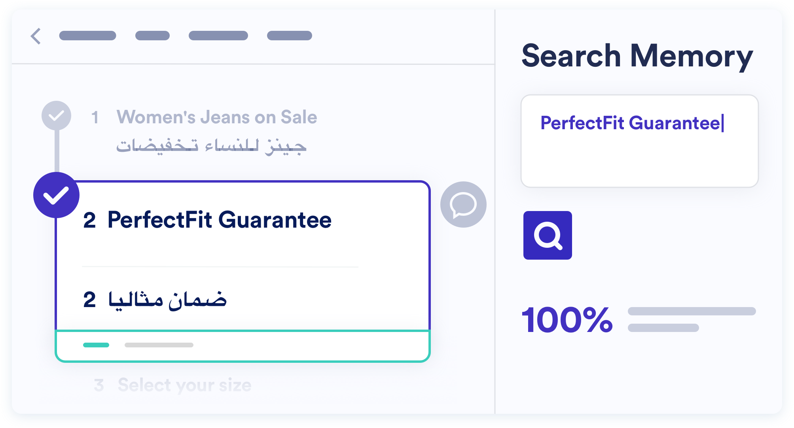
Task: Click the PerfectFit Guarantee search input
Action: click(640, 141)
